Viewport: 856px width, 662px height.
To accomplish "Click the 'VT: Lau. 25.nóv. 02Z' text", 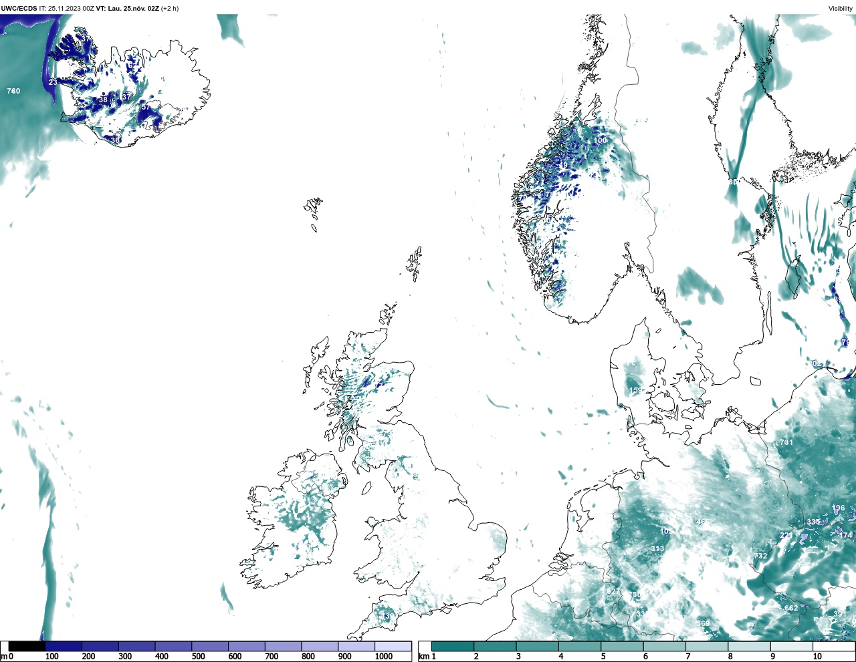I will pyautogui.click(x=128, y=9).
